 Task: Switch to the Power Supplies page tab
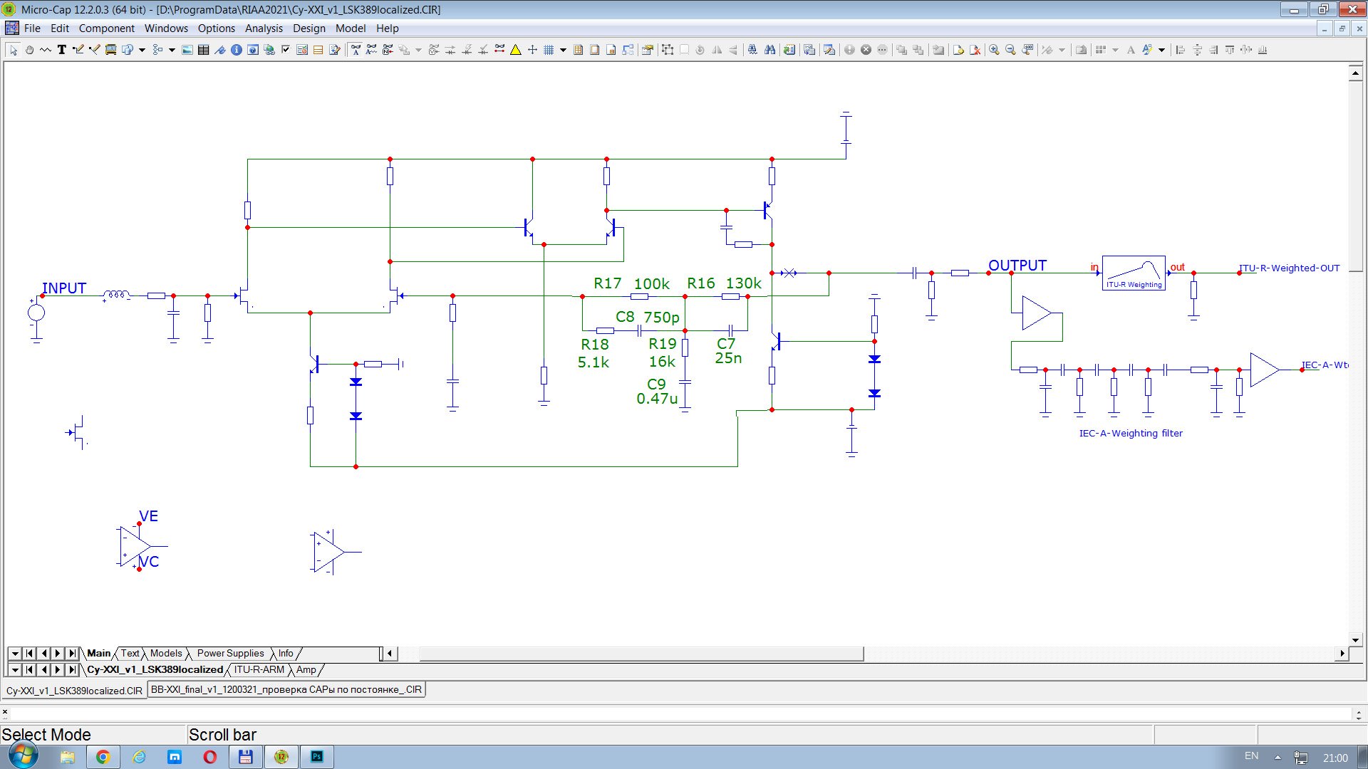230,654
